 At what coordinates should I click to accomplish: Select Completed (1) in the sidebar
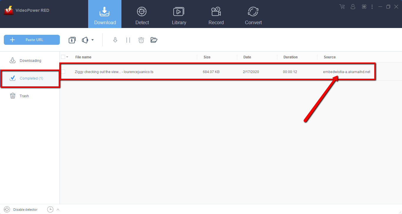[x=30, y=78]
